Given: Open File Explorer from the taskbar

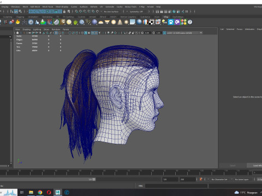Looking at the screenshot, I should point(31,192).
